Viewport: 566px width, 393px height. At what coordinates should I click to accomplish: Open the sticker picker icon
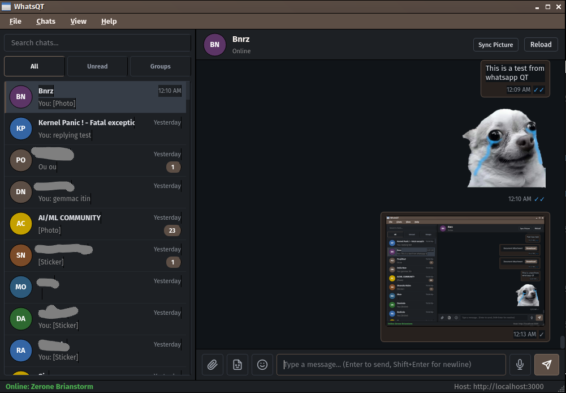click(x=237, y=365)
